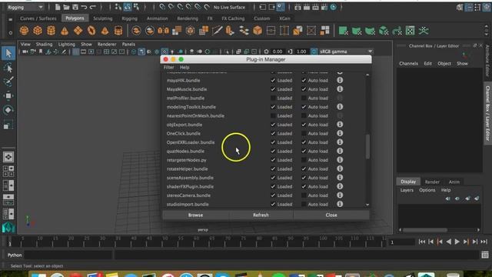
Task: Open the viewport Shading menu
Action: pos(44,45)
